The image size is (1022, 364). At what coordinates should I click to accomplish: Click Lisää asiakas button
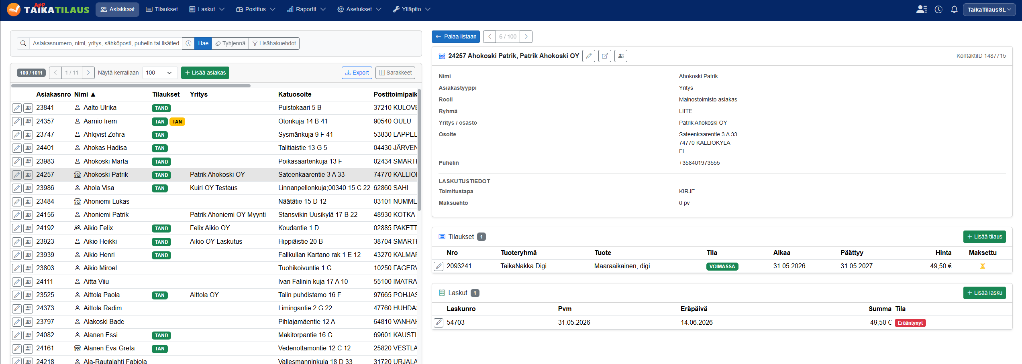[x=205, y=73]
